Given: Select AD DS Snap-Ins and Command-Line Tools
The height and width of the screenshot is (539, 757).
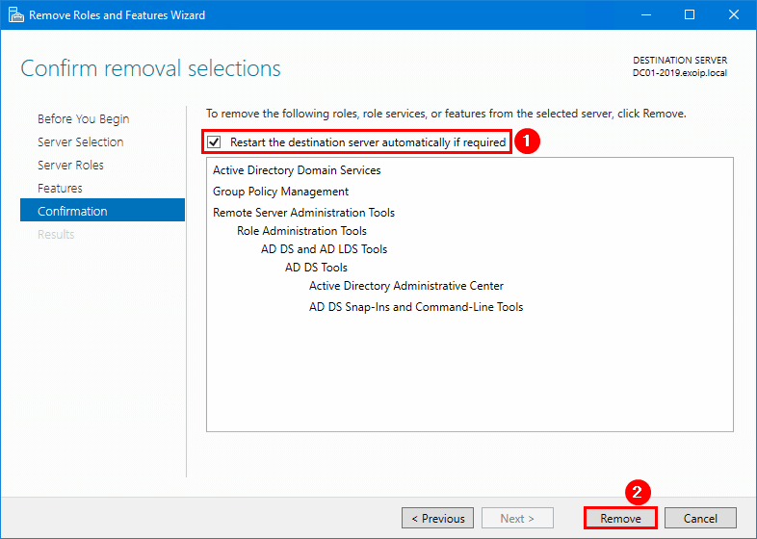Looking at the screenshot, I should (415, 307).
